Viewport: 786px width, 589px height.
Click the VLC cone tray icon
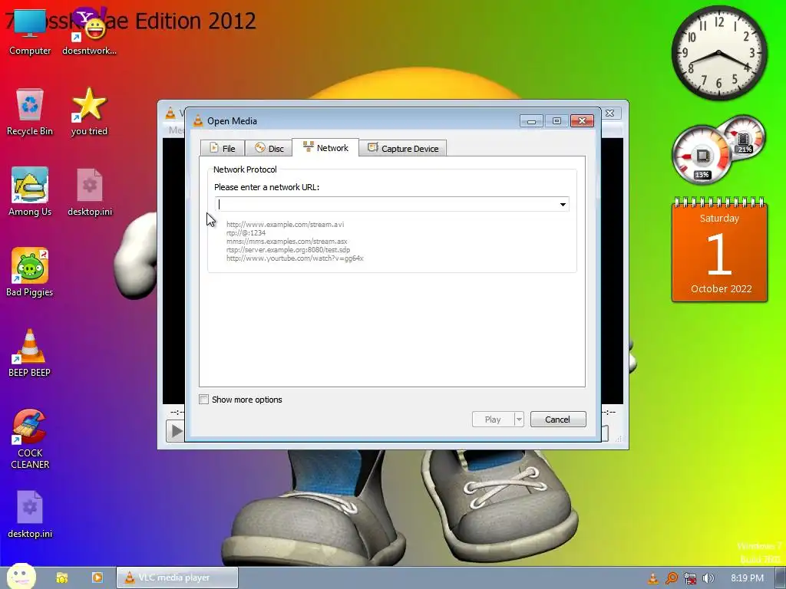pyautogui.click(x=652, y=578)
